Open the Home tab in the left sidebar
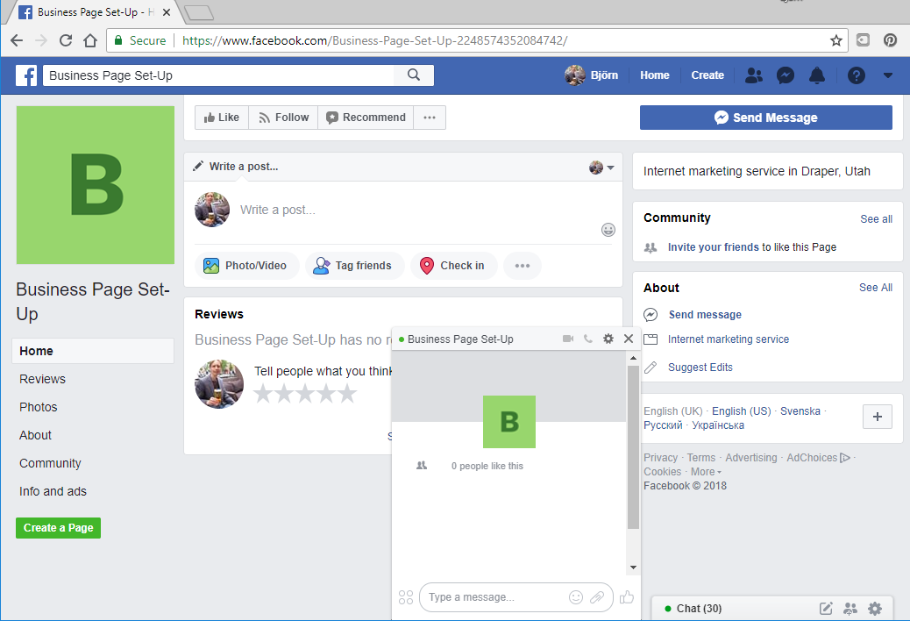 93,351
